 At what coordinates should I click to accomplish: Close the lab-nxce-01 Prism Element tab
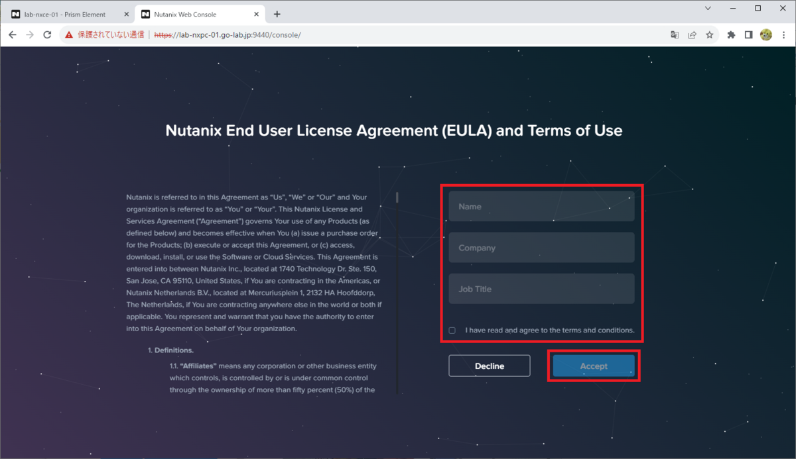point(125,14)
